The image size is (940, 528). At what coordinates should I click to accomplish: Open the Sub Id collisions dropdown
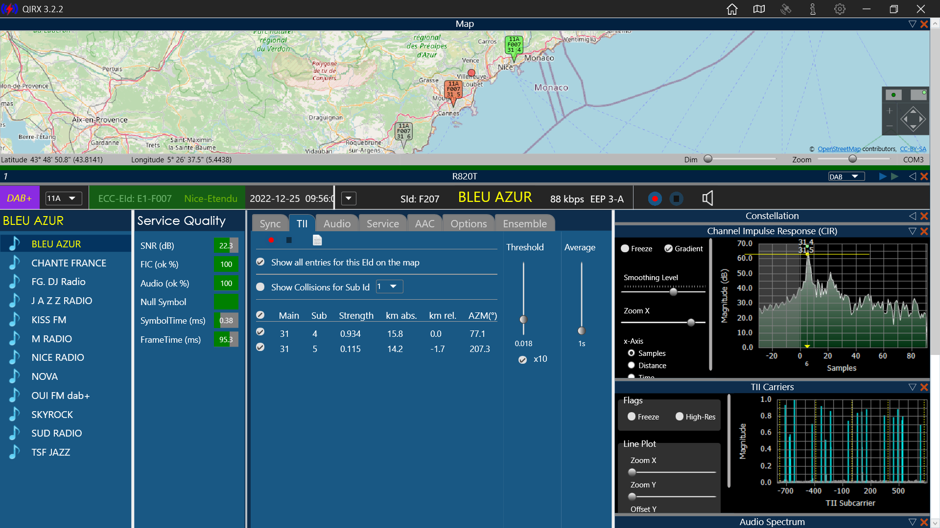click(389, 286)
